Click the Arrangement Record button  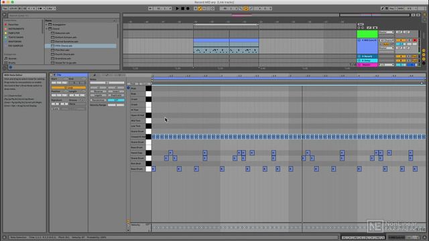(x=188, y=9)
